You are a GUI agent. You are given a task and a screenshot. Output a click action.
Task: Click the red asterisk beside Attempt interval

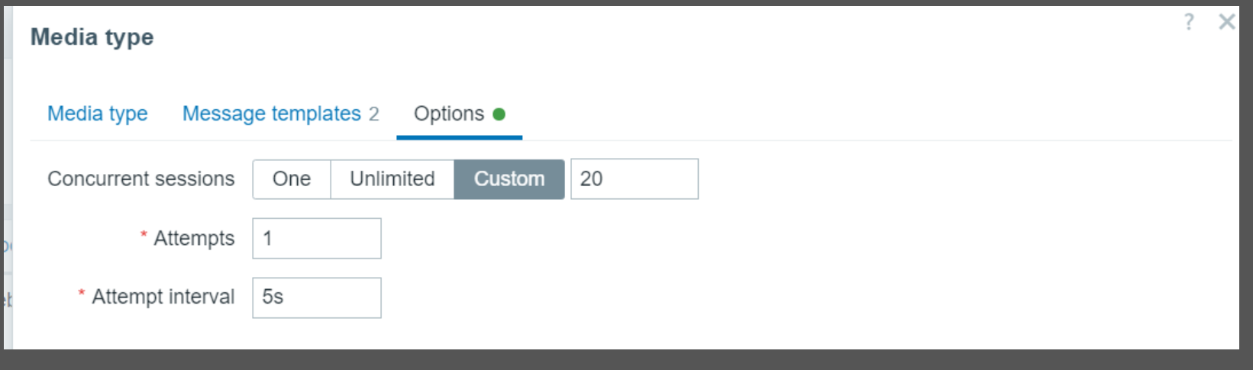pyautogui.click(x=82, y=294)
